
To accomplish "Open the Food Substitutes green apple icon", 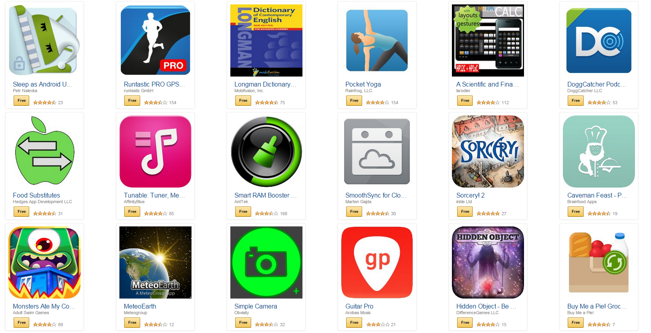I will (44, 151).
